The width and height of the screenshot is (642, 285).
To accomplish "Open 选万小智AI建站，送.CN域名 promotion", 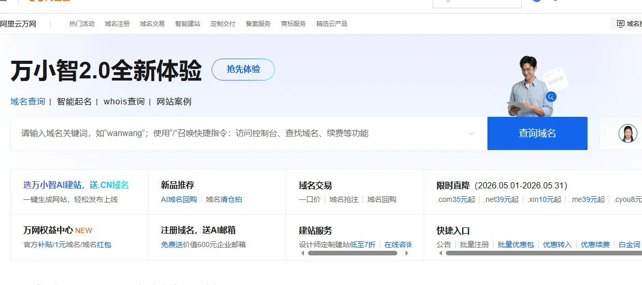I will (76, 185).
